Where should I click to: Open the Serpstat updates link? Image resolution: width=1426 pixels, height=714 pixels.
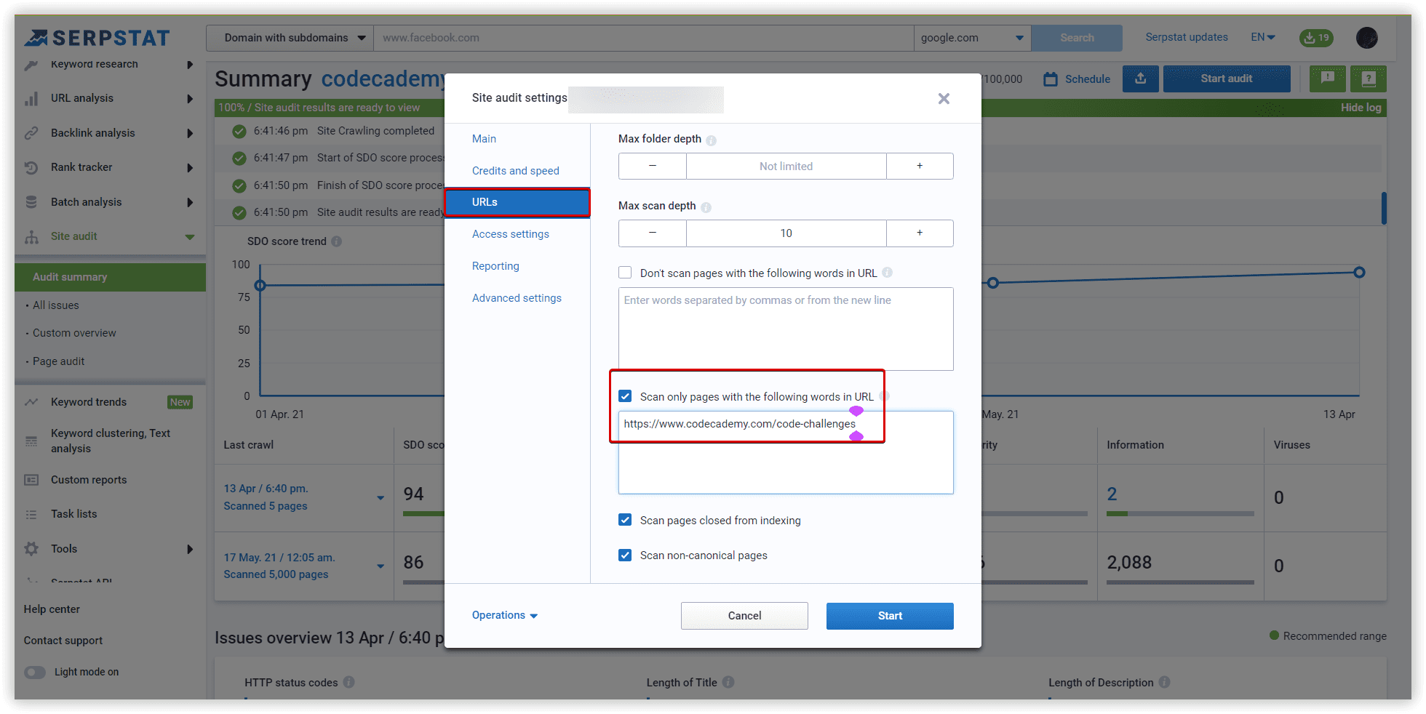tap(1187, 37)
